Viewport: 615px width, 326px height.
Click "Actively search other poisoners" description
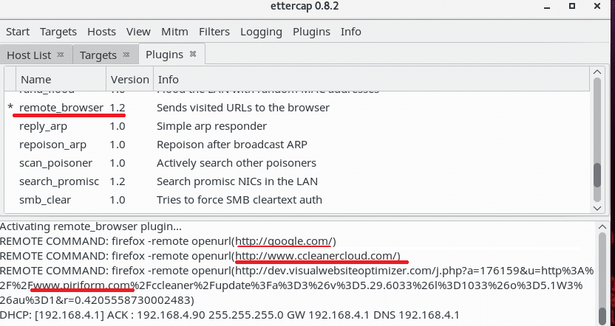[x=237, y=163]
